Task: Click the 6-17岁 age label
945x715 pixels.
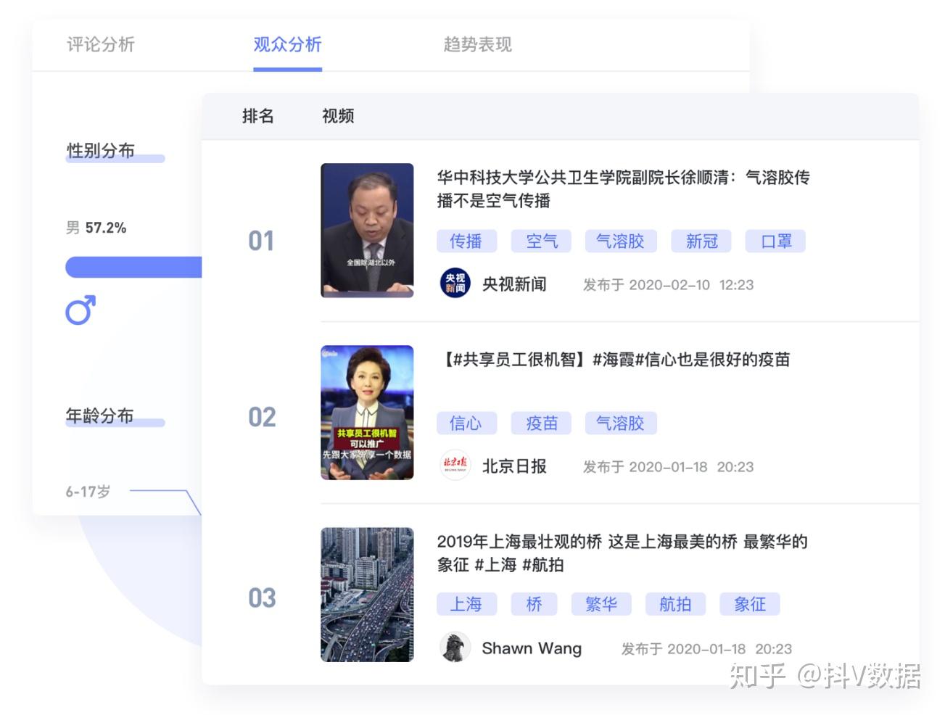Action: coord(88,492)
